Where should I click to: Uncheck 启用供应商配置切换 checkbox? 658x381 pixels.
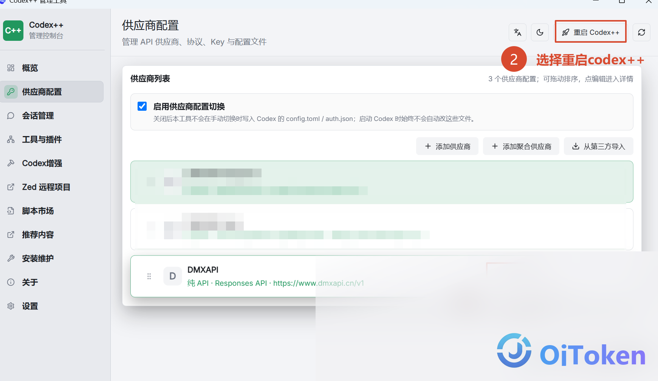tap(142, 106)
